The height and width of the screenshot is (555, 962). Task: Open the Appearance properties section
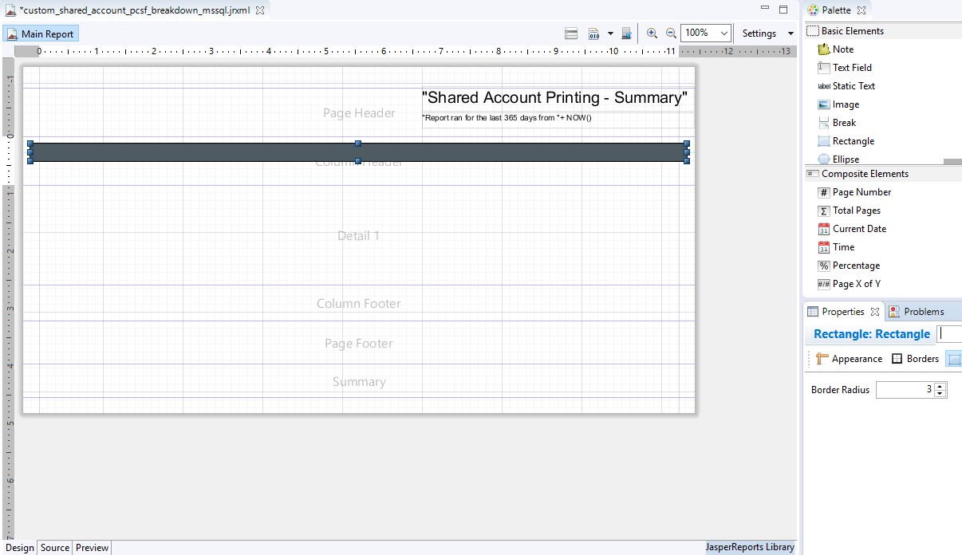point(849,359)
